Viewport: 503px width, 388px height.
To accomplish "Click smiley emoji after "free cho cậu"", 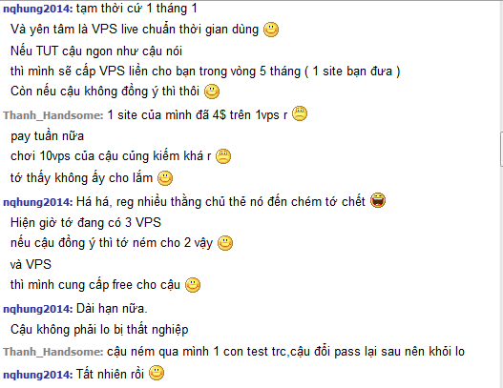I will tap(193, 285).
